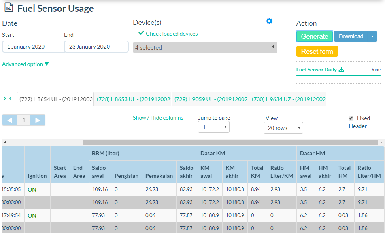Open the 4 selected devices dropdown
This screenshot has width=385, height=233.
point(205,47)
